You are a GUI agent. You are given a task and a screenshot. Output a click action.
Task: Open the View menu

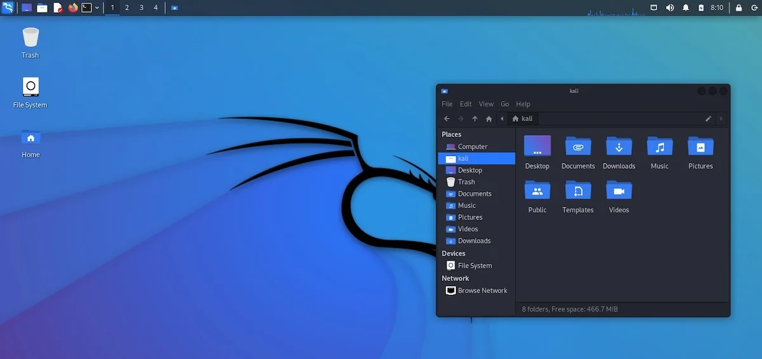point(486,104)
